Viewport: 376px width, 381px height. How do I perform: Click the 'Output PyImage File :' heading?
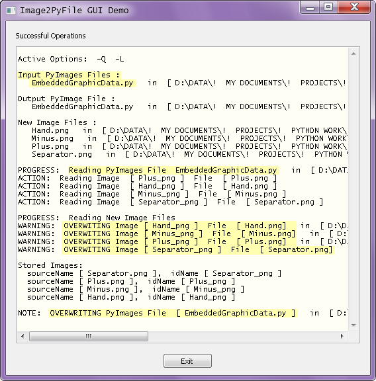66,99
